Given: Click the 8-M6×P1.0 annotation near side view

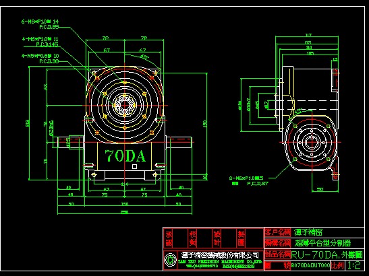Looking at the screenshot, I should (x=246, y=178).
